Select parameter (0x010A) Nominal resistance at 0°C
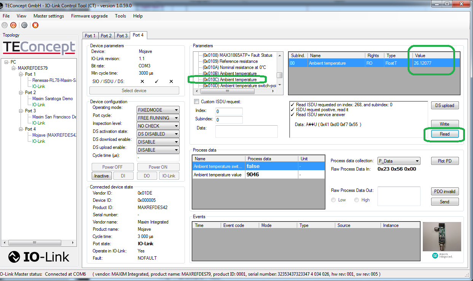 [234, 67]
